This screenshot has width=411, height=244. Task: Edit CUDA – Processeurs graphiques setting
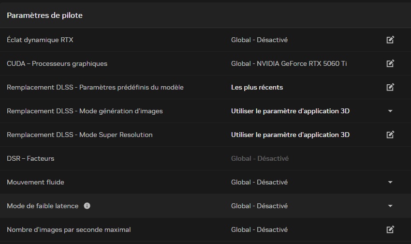pyautogui.click(x=390, y=63)
